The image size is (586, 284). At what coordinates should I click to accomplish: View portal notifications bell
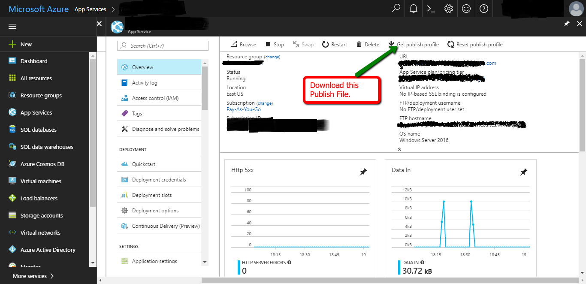413,9
